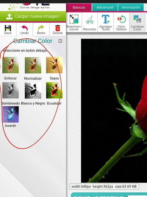Undo the last action
Image resolution: width=147 pixels, height=197 pixels.
click(x=24, y=30)
